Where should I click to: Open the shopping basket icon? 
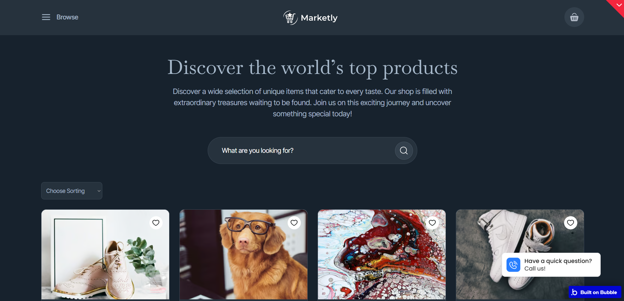(574, 17)
